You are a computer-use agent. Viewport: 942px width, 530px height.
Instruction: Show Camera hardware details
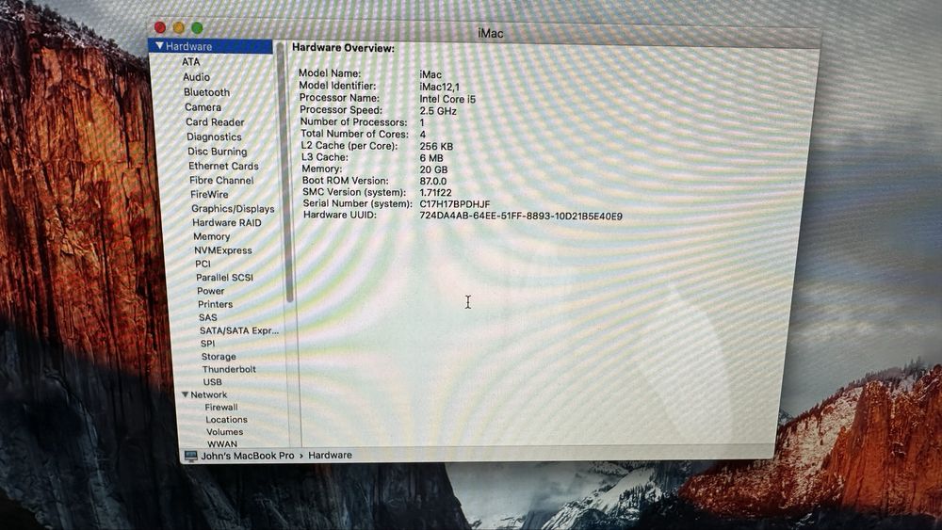pos(203,106)
